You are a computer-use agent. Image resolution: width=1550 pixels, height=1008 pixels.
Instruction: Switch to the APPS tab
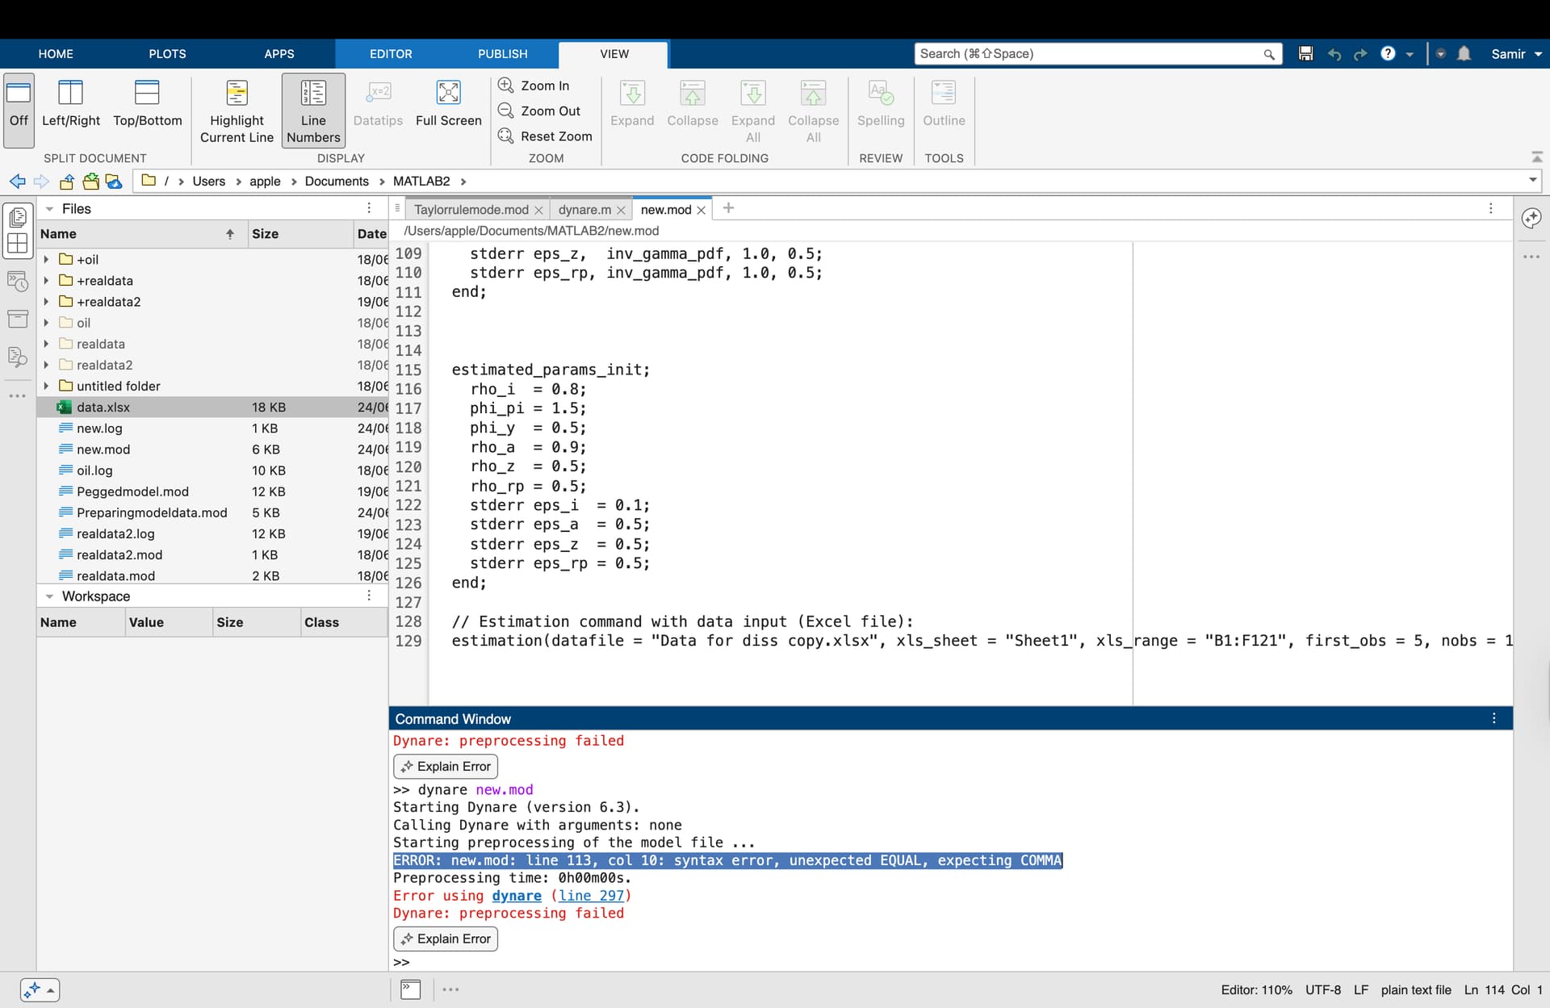coord(279,54)
